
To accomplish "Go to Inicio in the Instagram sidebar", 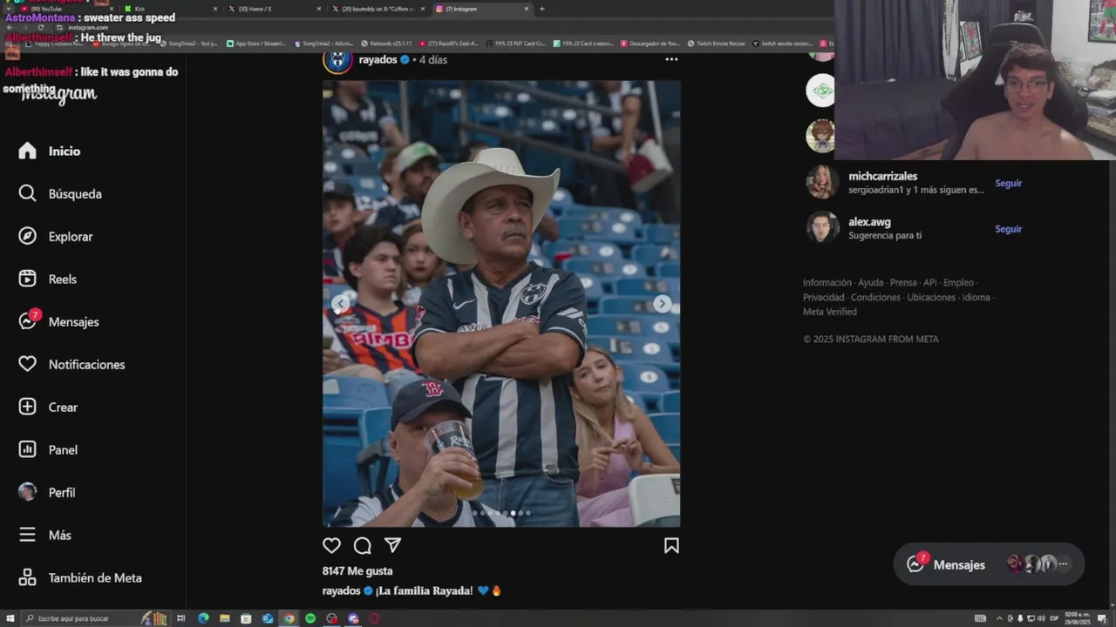I will tap(50, 151).
